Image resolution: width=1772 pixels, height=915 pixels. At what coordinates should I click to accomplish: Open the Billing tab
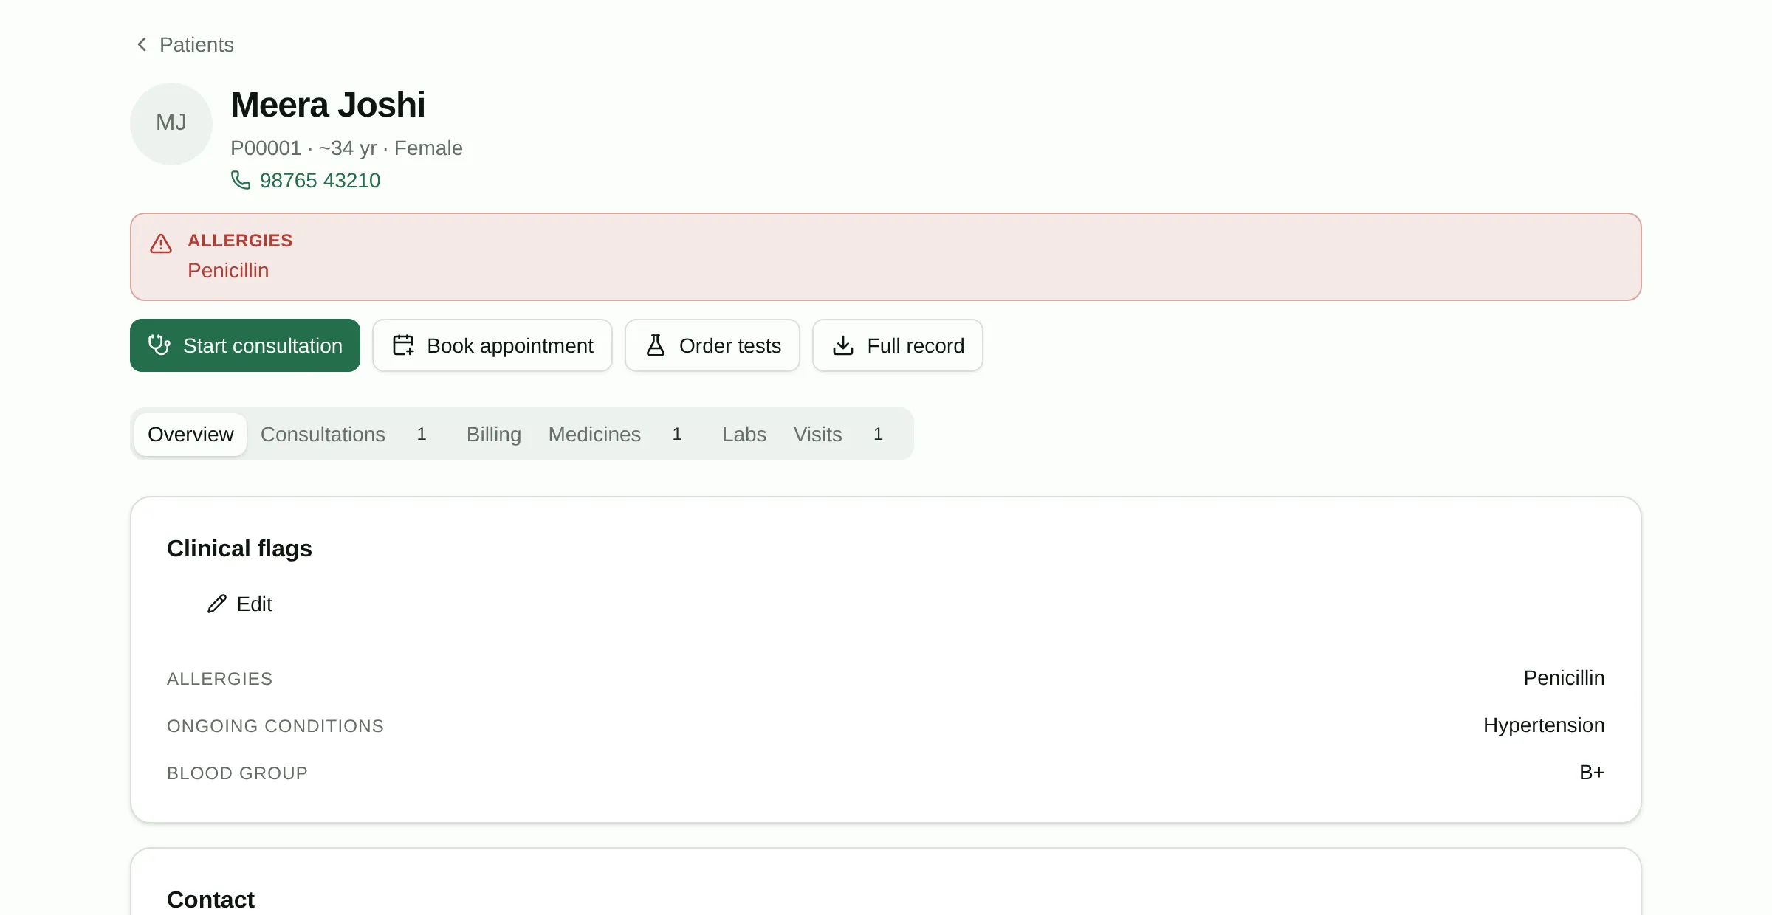pyautogui.click(x=494, y=434)
